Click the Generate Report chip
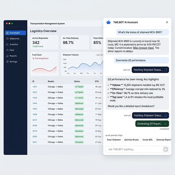175x175 pixels. 164,140
